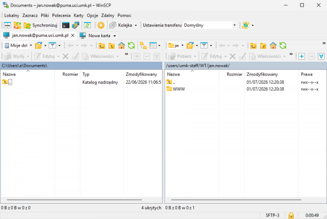
Task: Sort local files by Typ column
Action: (x=102, y=74)
